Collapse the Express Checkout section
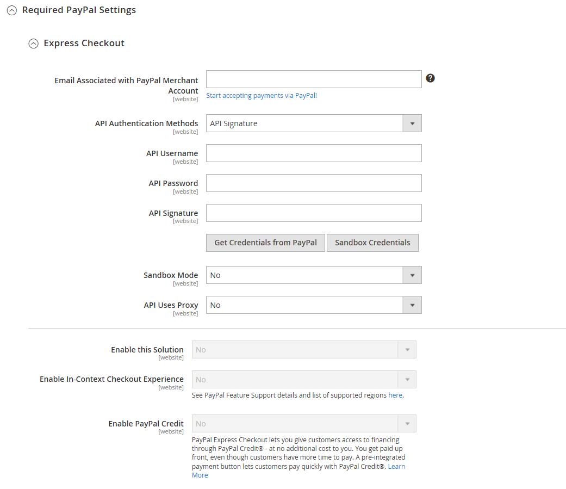 (33, 42)
